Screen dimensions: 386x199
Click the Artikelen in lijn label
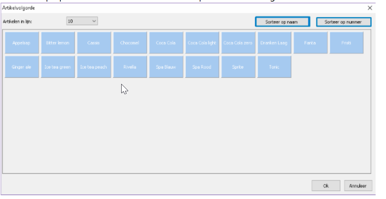coord(17,22)
